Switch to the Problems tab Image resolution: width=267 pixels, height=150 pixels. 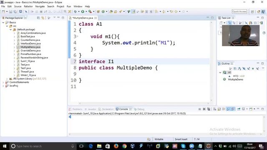coord(76,109)
